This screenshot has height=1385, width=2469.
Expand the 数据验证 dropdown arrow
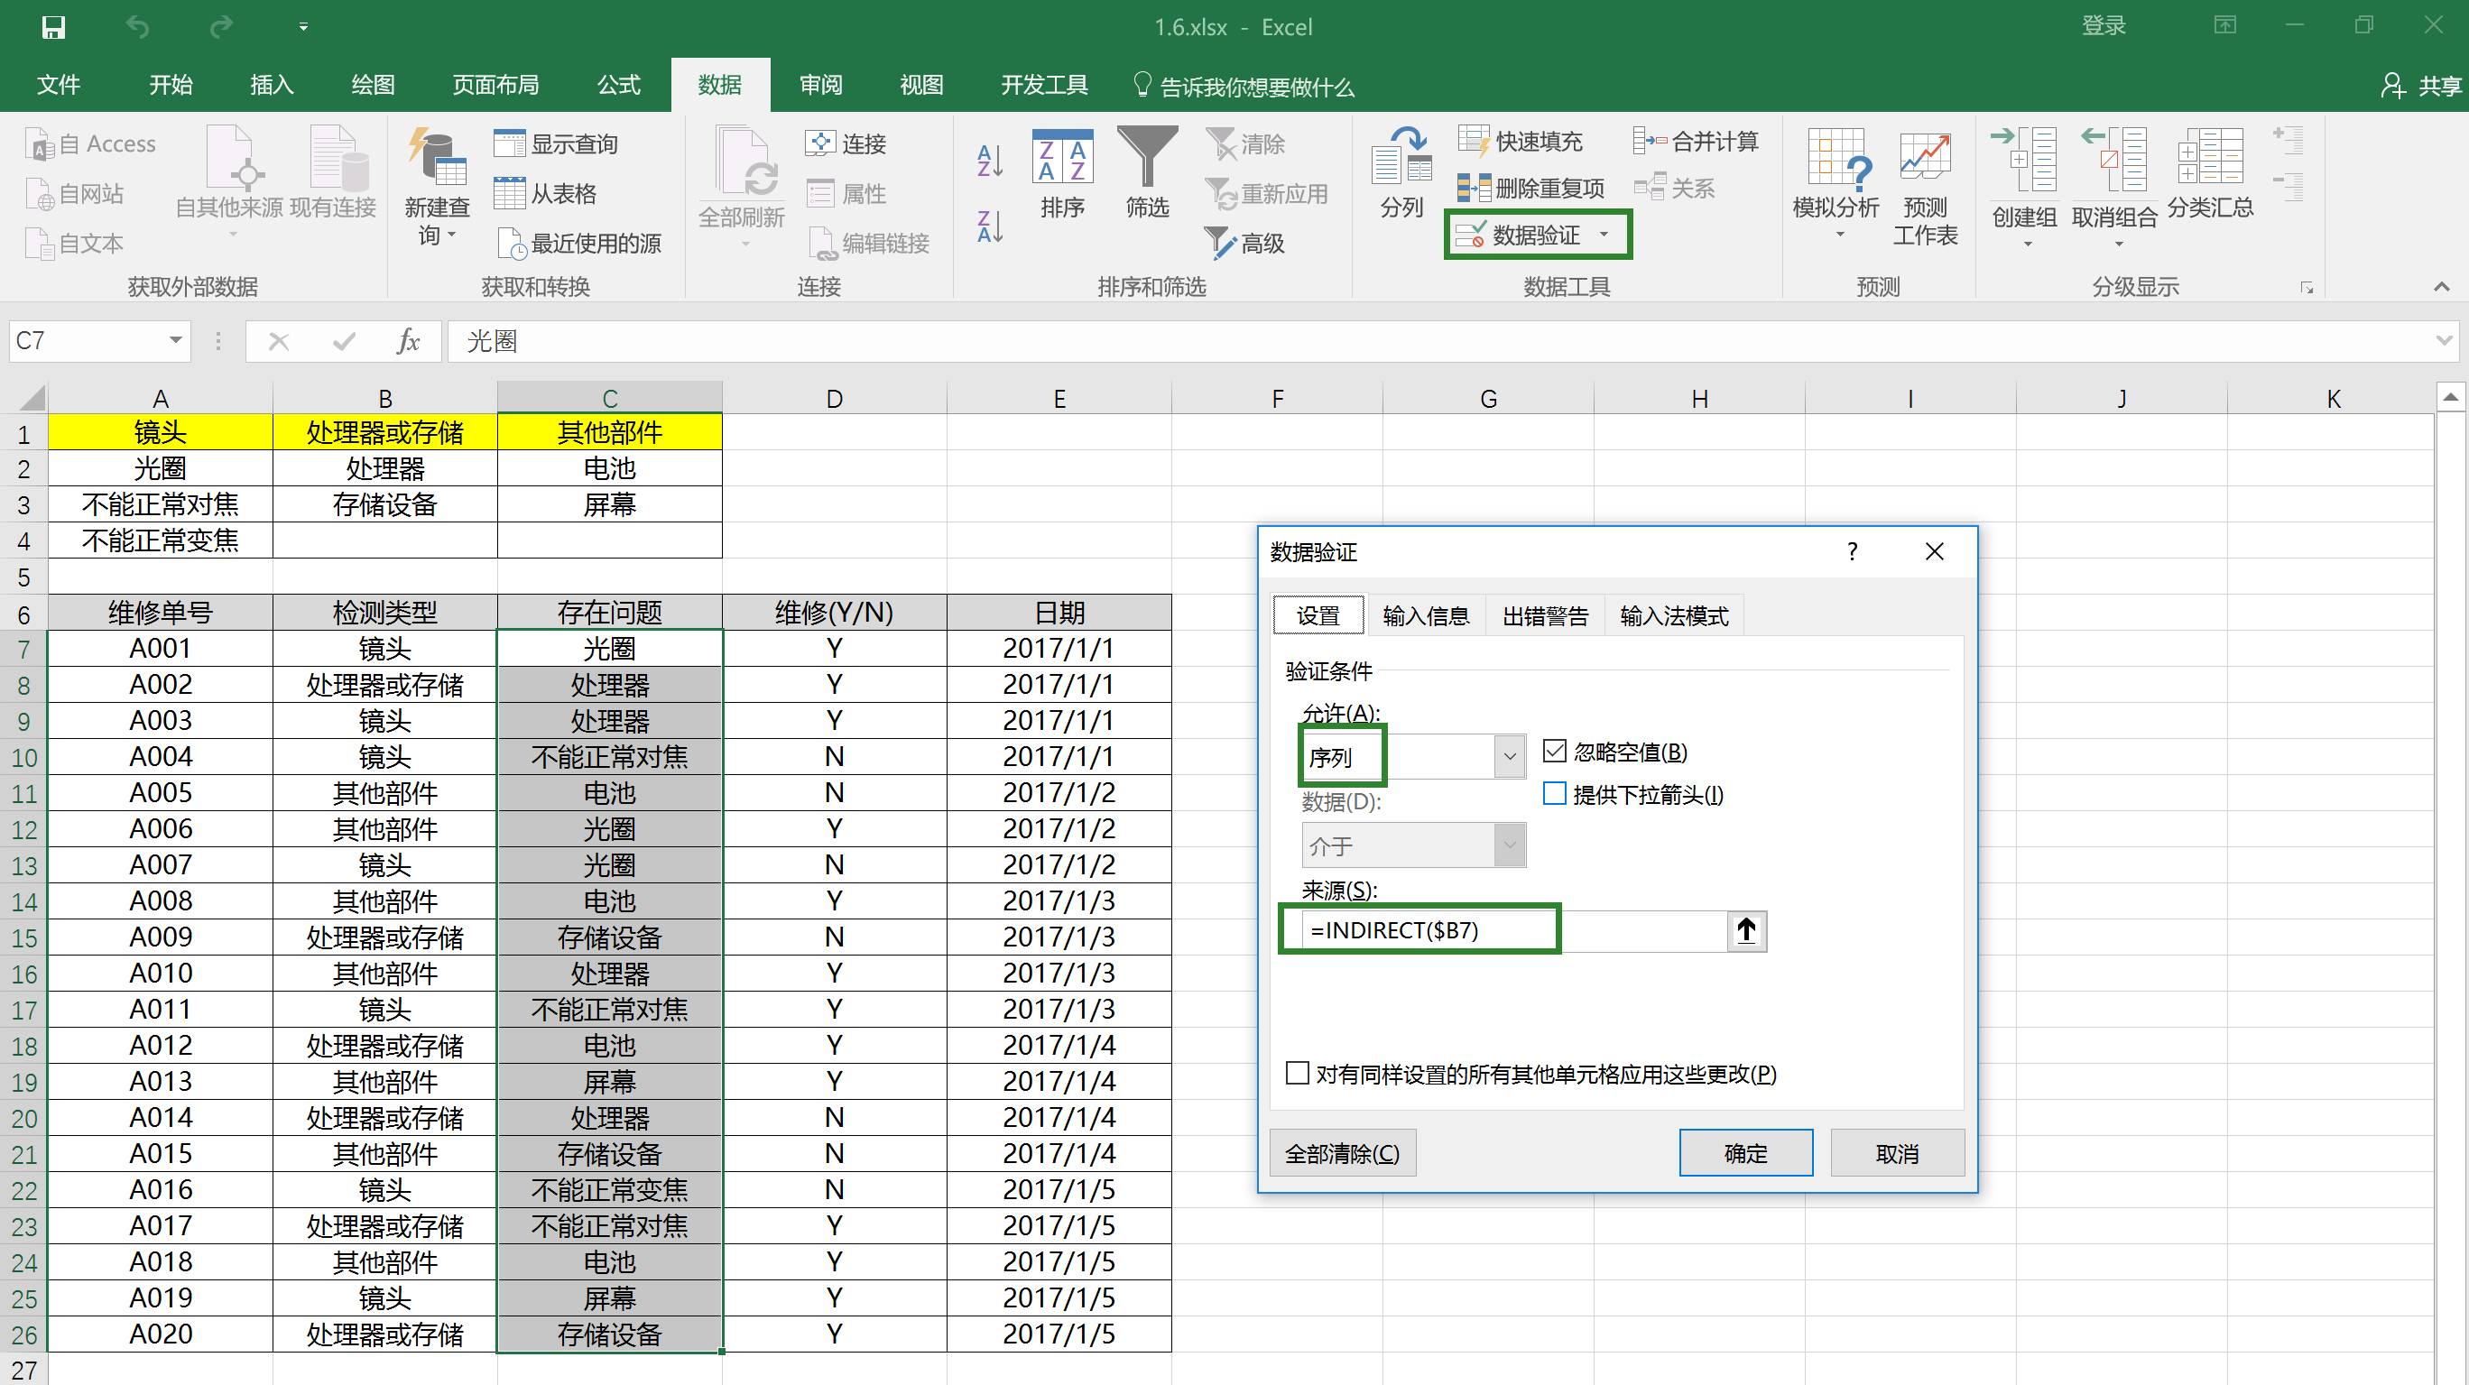(x=1604, y=235)
